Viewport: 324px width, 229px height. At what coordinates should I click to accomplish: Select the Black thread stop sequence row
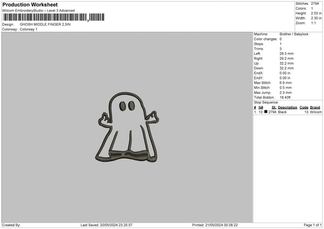pyautogui.click(x=286, y=112)
